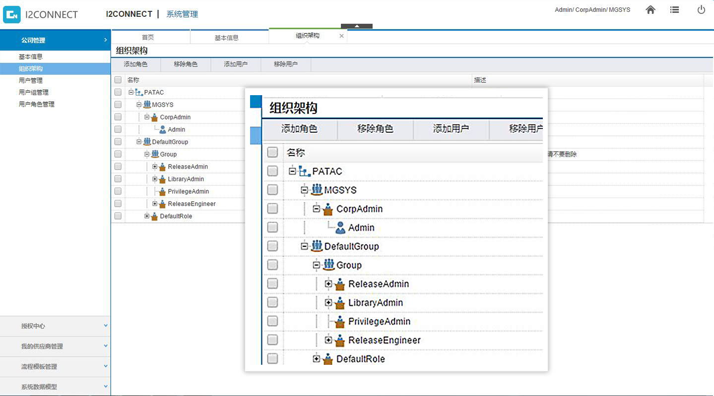Viewport: 714px width, 396px height.
Task: Click PATAC icon in the enlarged inset
Action: [304, 171]
